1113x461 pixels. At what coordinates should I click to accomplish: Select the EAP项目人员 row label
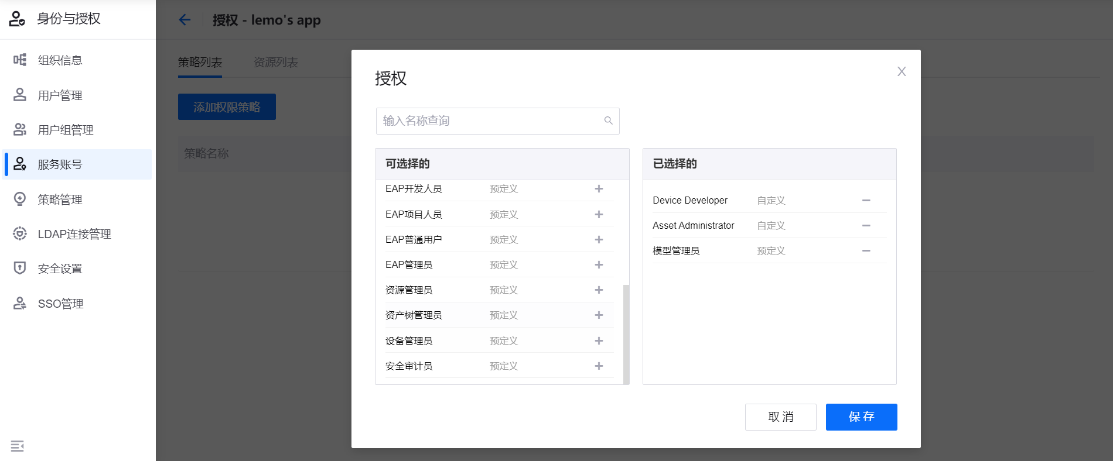414,215
